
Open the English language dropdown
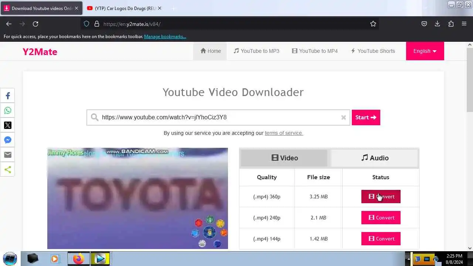coord(425,51)
